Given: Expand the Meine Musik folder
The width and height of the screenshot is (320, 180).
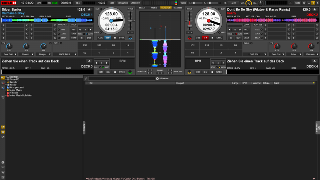Looking at the screenshot, I should click(6, 90).
